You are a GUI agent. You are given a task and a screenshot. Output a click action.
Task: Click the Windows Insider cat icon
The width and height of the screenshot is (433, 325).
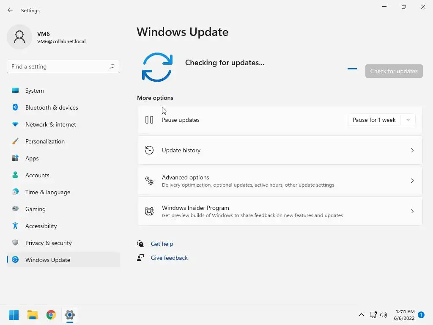click(x=149, y=211)
